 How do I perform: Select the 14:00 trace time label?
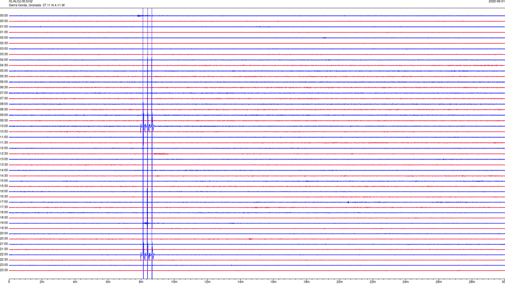pyautogui.click(x=4, y=170)
